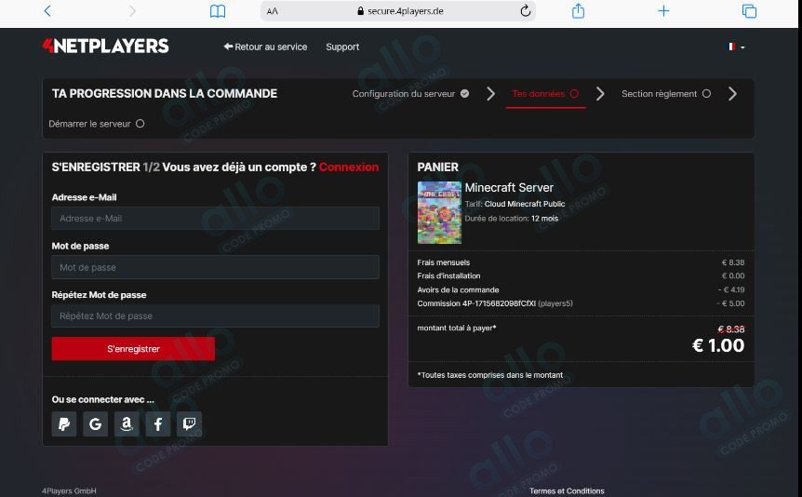Select the Tes données step
The width and height of the screenshot is (802, 497).
click(545, 94)
